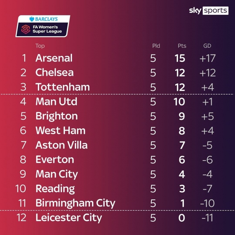Click the West Ham team name

point(60,131)
